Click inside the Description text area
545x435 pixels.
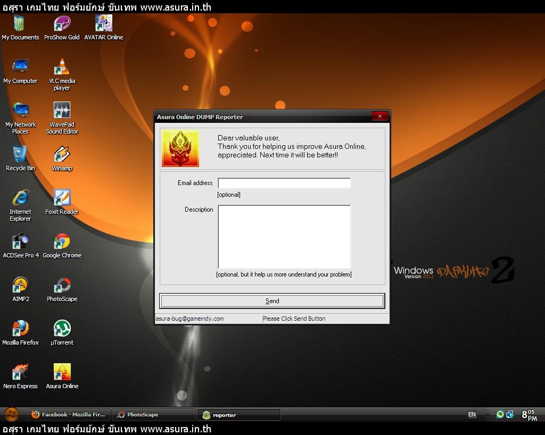coord(284,237)
